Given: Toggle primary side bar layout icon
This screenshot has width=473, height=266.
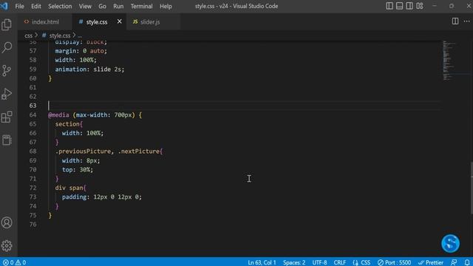Looking at the screenshot, I should click(389, 6).
